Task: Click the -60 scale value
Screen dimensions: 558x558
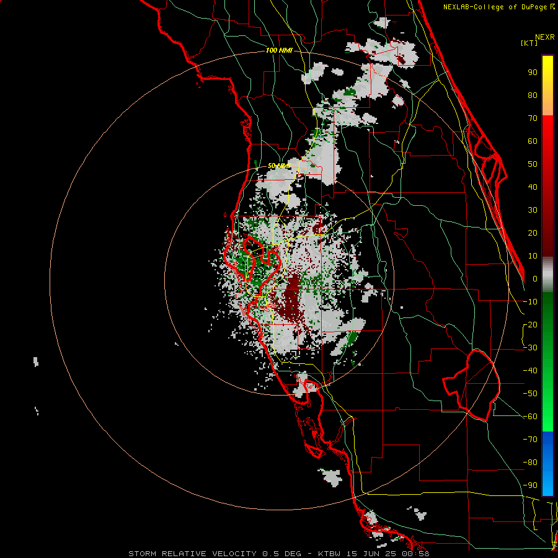Action: pos(530,417)
